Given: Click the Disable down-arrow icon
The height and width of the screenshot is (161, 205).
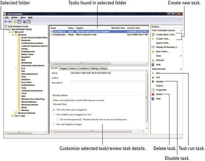Looking at the screenshot, I should 153,81.
